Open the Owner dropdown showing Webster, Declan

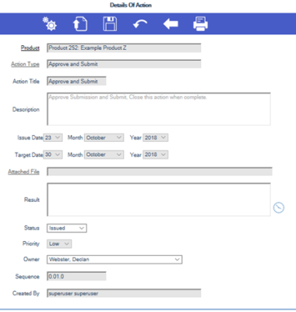(115, 259)
